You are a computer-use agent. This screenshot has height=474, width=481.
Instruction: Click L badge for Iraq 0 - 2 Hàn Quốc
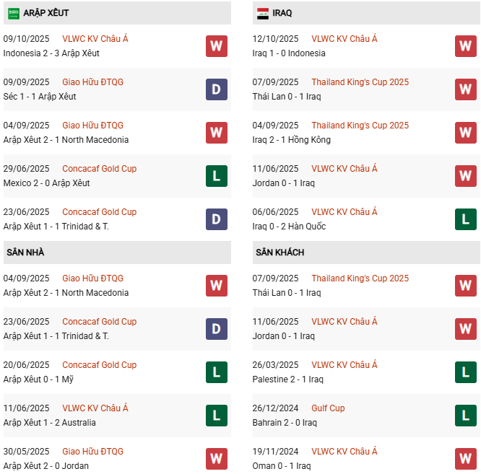click(466, 219)
